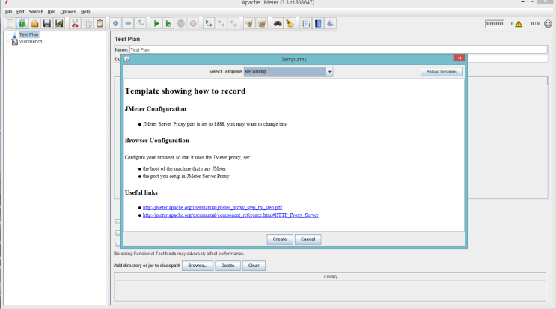Click the Browse... classpath button

(198, 266)
